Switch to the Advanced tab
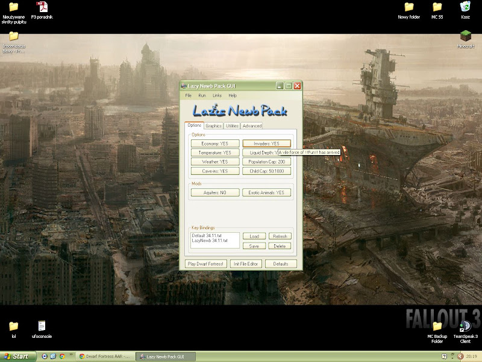482x362 pixels. pyautogui.click(x=252, y=126)
